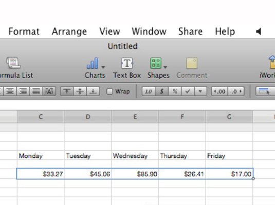Align cell content to bottom
This screenshot has width=275, height=205.
93,91
